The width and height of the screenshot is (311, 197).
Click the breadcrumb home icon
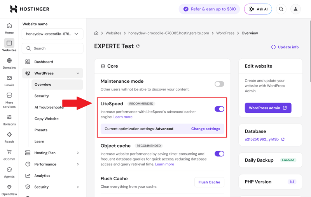96,33
